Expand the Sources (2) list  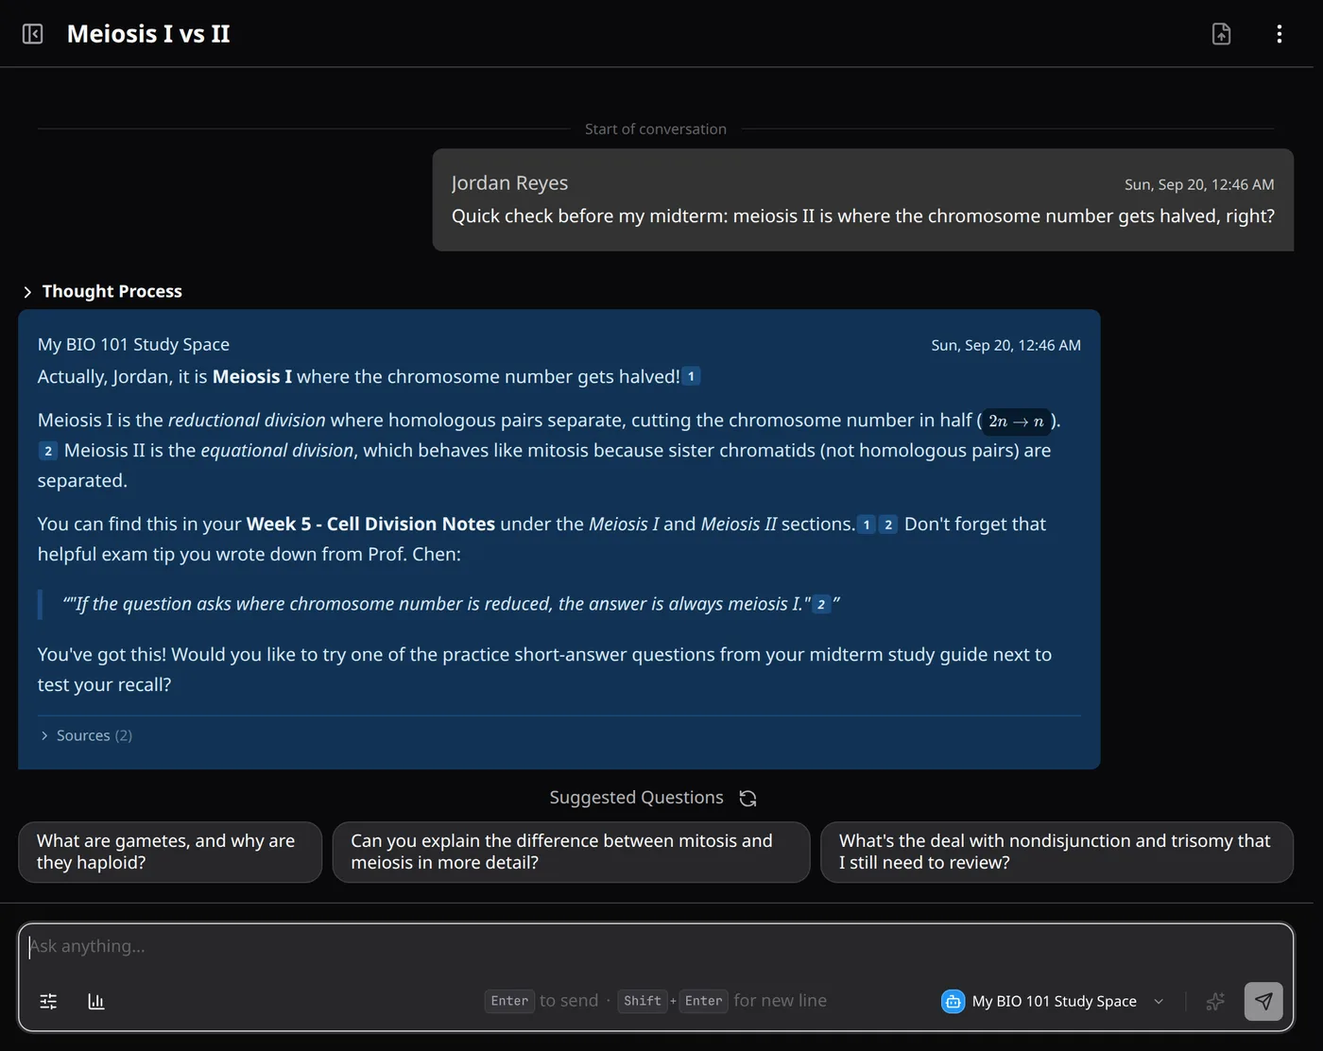[x=86, y=735]
